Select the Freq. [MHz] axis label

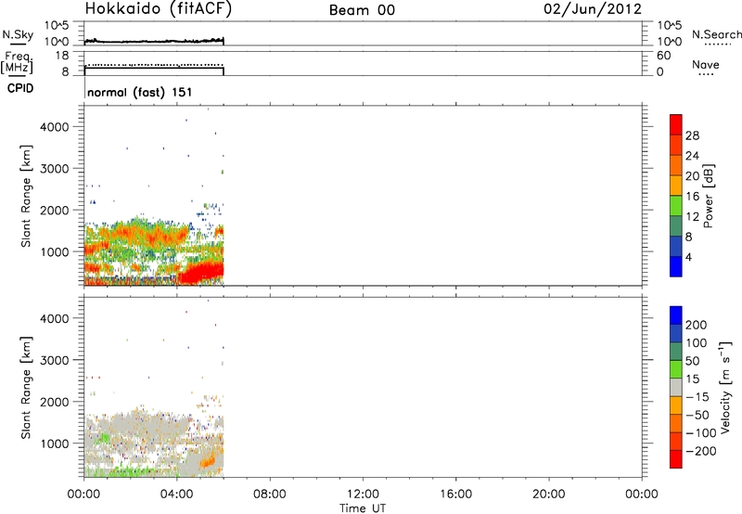[17, 62]
